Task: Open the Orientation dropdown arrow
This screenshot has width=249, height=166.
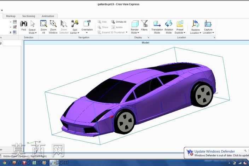Action: 87,33
